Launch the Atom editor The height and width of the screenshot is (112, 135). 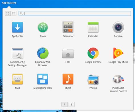(x=43, y=27)
